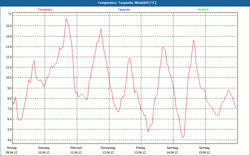250x156 pixels.
Task: Click the date 12.04.12
Action: (x=108, y=153)
